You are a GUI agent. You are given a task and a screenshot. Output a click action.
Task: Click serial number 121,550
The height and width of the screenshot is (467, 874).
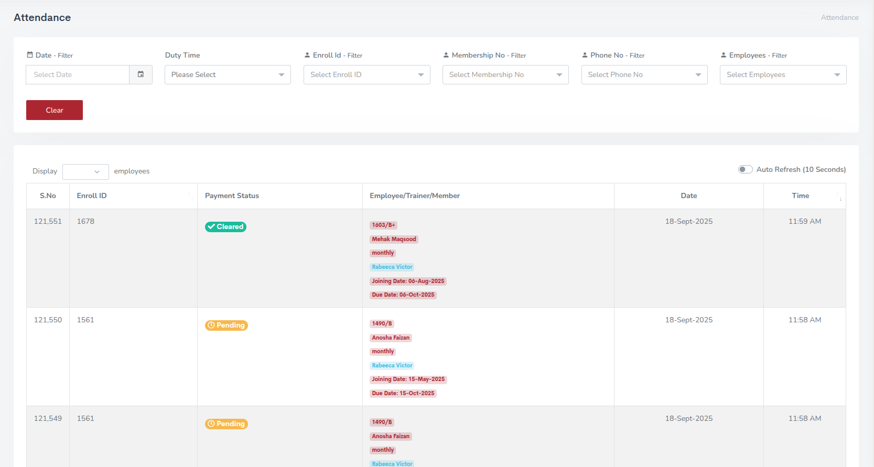pyautogui.click(x=48, y=320)
